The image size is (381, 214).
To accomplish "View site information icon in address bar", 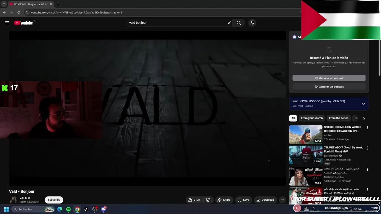I will click(x=27, y=12).
